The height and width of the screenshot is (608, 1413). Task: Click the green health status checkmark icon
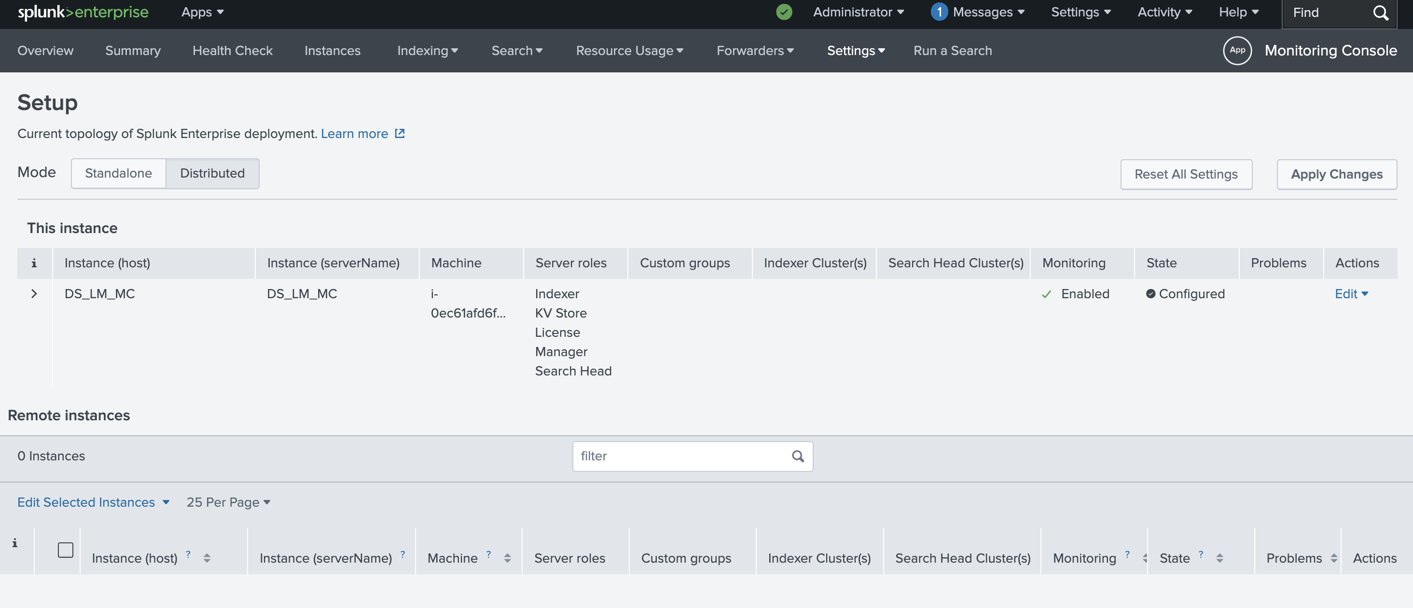pyautogui.click(x=784, y=12)
